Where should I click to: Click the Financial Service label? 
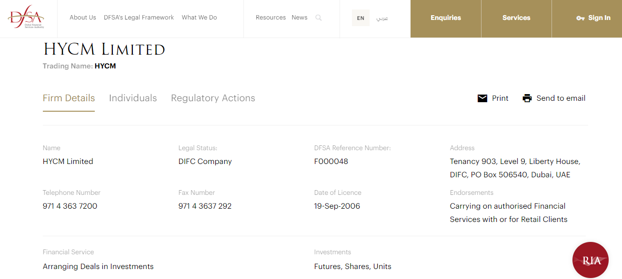tap(68, 252)
